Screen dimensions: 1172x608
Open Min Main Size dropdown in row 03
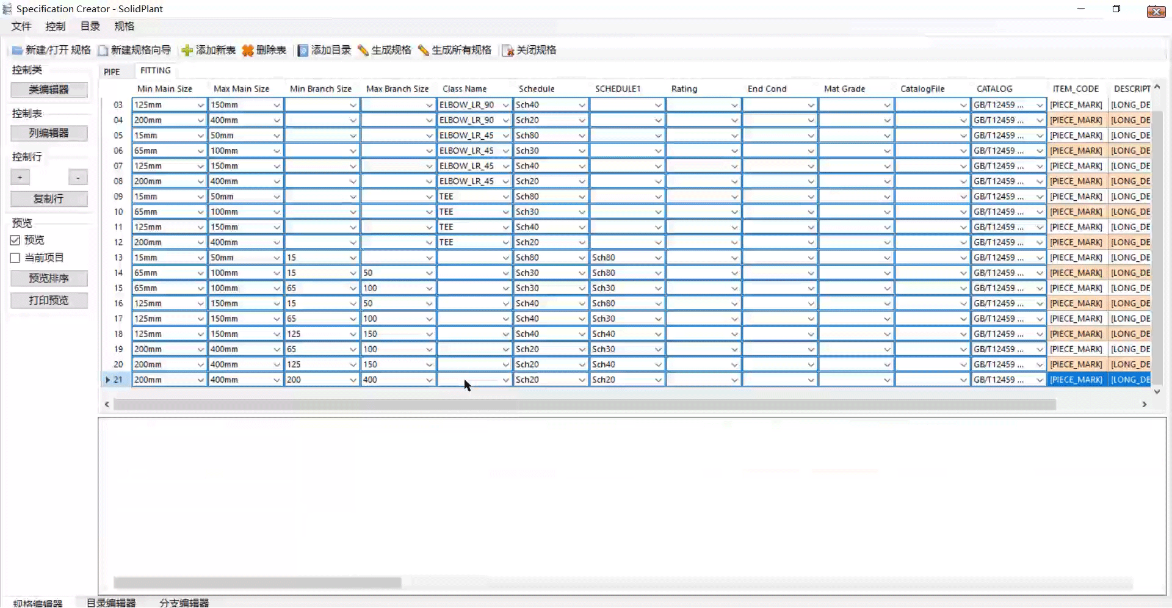[200, 105]
